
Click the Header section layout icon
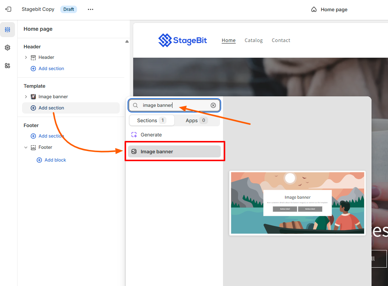click(x=33, y=57)
